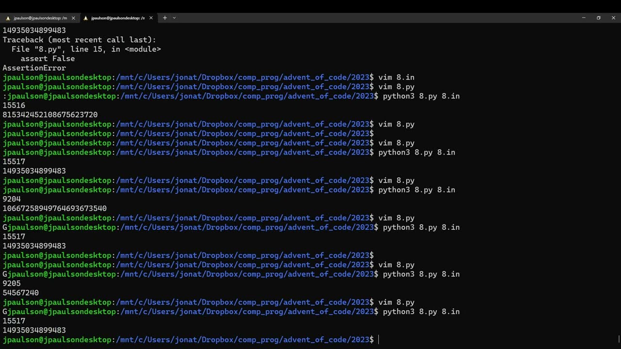The width and height of the screenshot is (621, 349).
Task: Click the cursor at the last empty prompt
Action: 379,340
